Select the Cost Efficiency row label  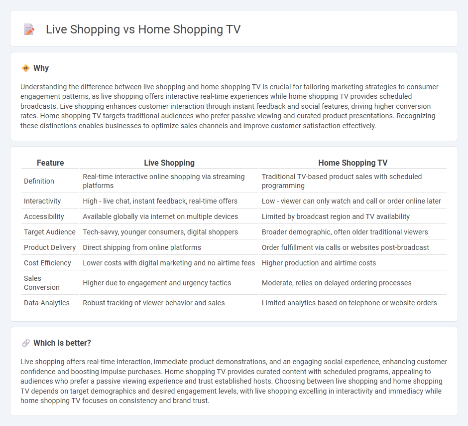click(x=47, y=263)
